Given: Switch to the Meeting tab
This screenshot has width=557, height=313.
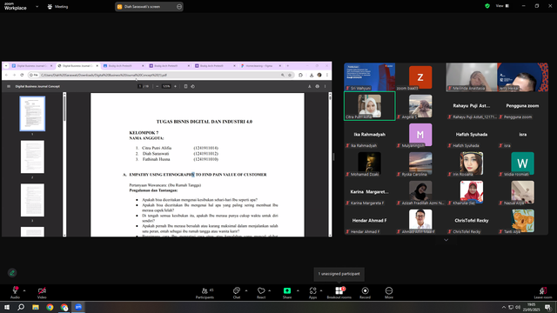Looking at the screenshot, I should 57,6.
